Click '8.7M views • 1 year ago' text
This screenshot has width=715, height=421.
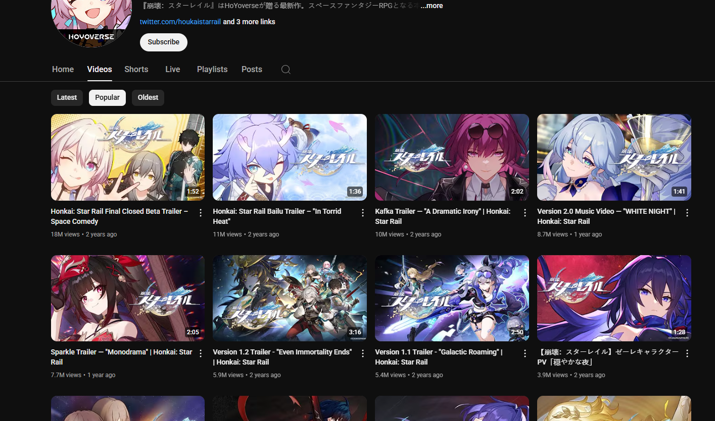click(569, 234)
